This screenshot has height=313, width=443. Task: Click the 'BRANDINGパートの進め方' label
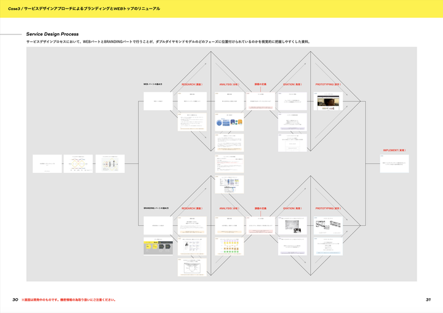[156, 208]
